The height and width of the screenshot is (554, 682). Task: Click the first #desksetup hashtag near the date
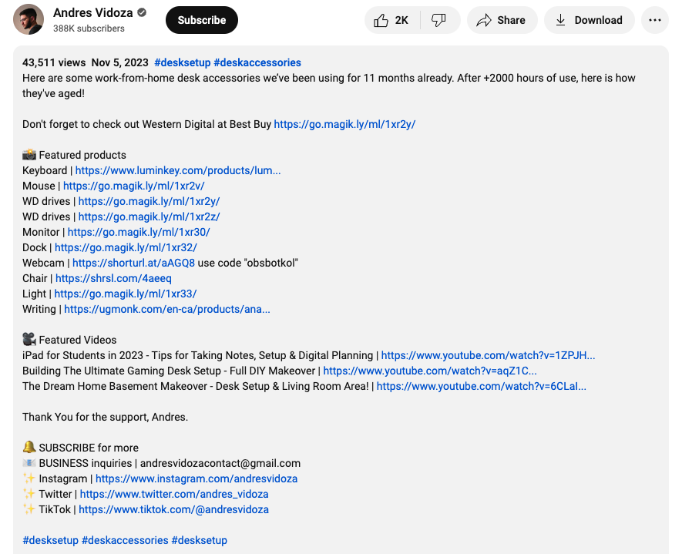(182, 62)
